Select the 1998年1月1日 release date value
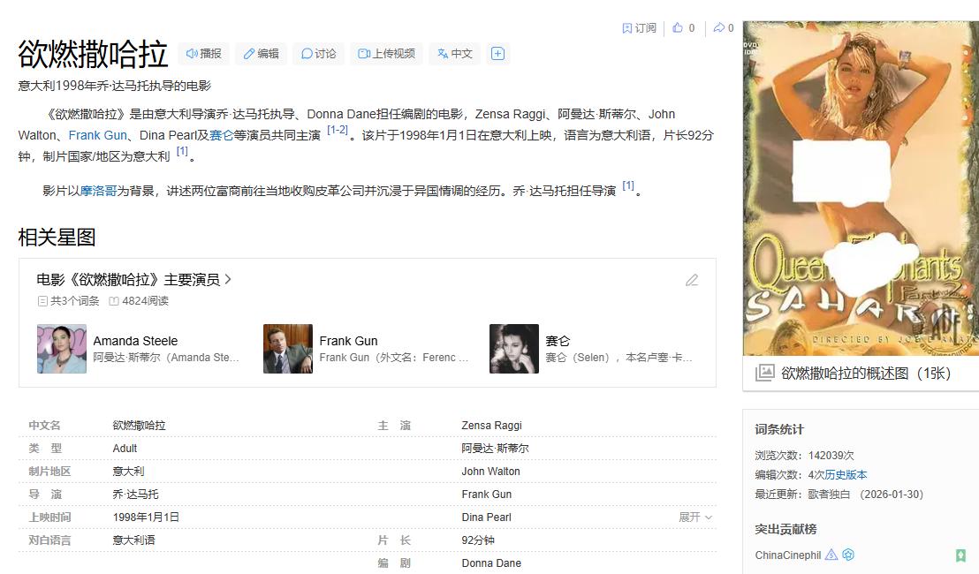This screenshot has width=979, height=574. coord(146,517)
